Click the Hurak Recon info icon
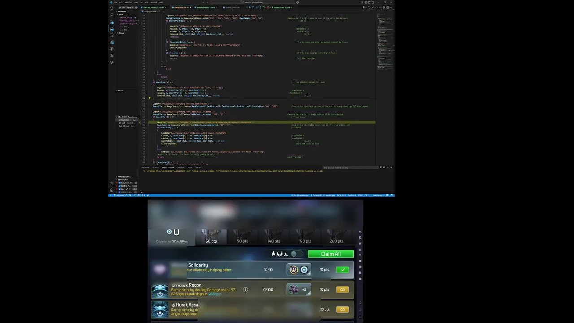Screen dimensions: 574x323 point(245,289)
